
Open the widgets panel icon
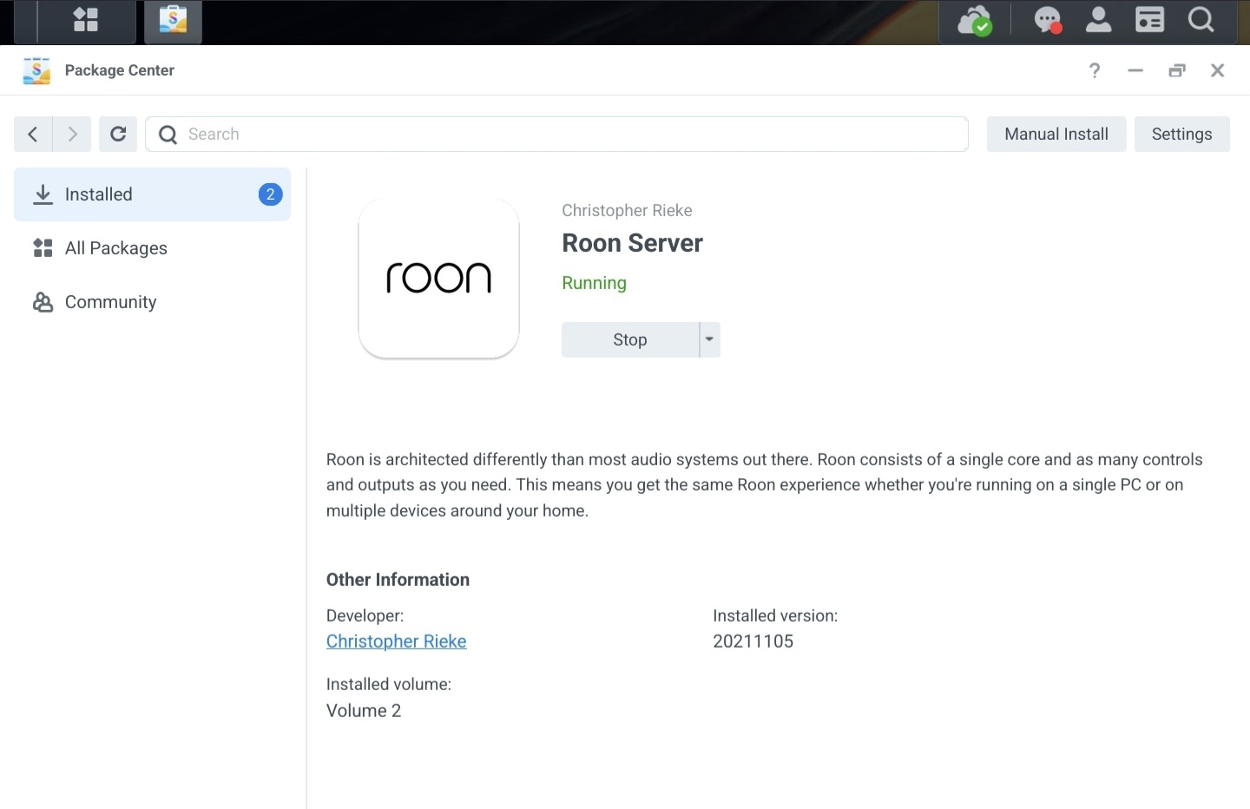click(1149, 21)
